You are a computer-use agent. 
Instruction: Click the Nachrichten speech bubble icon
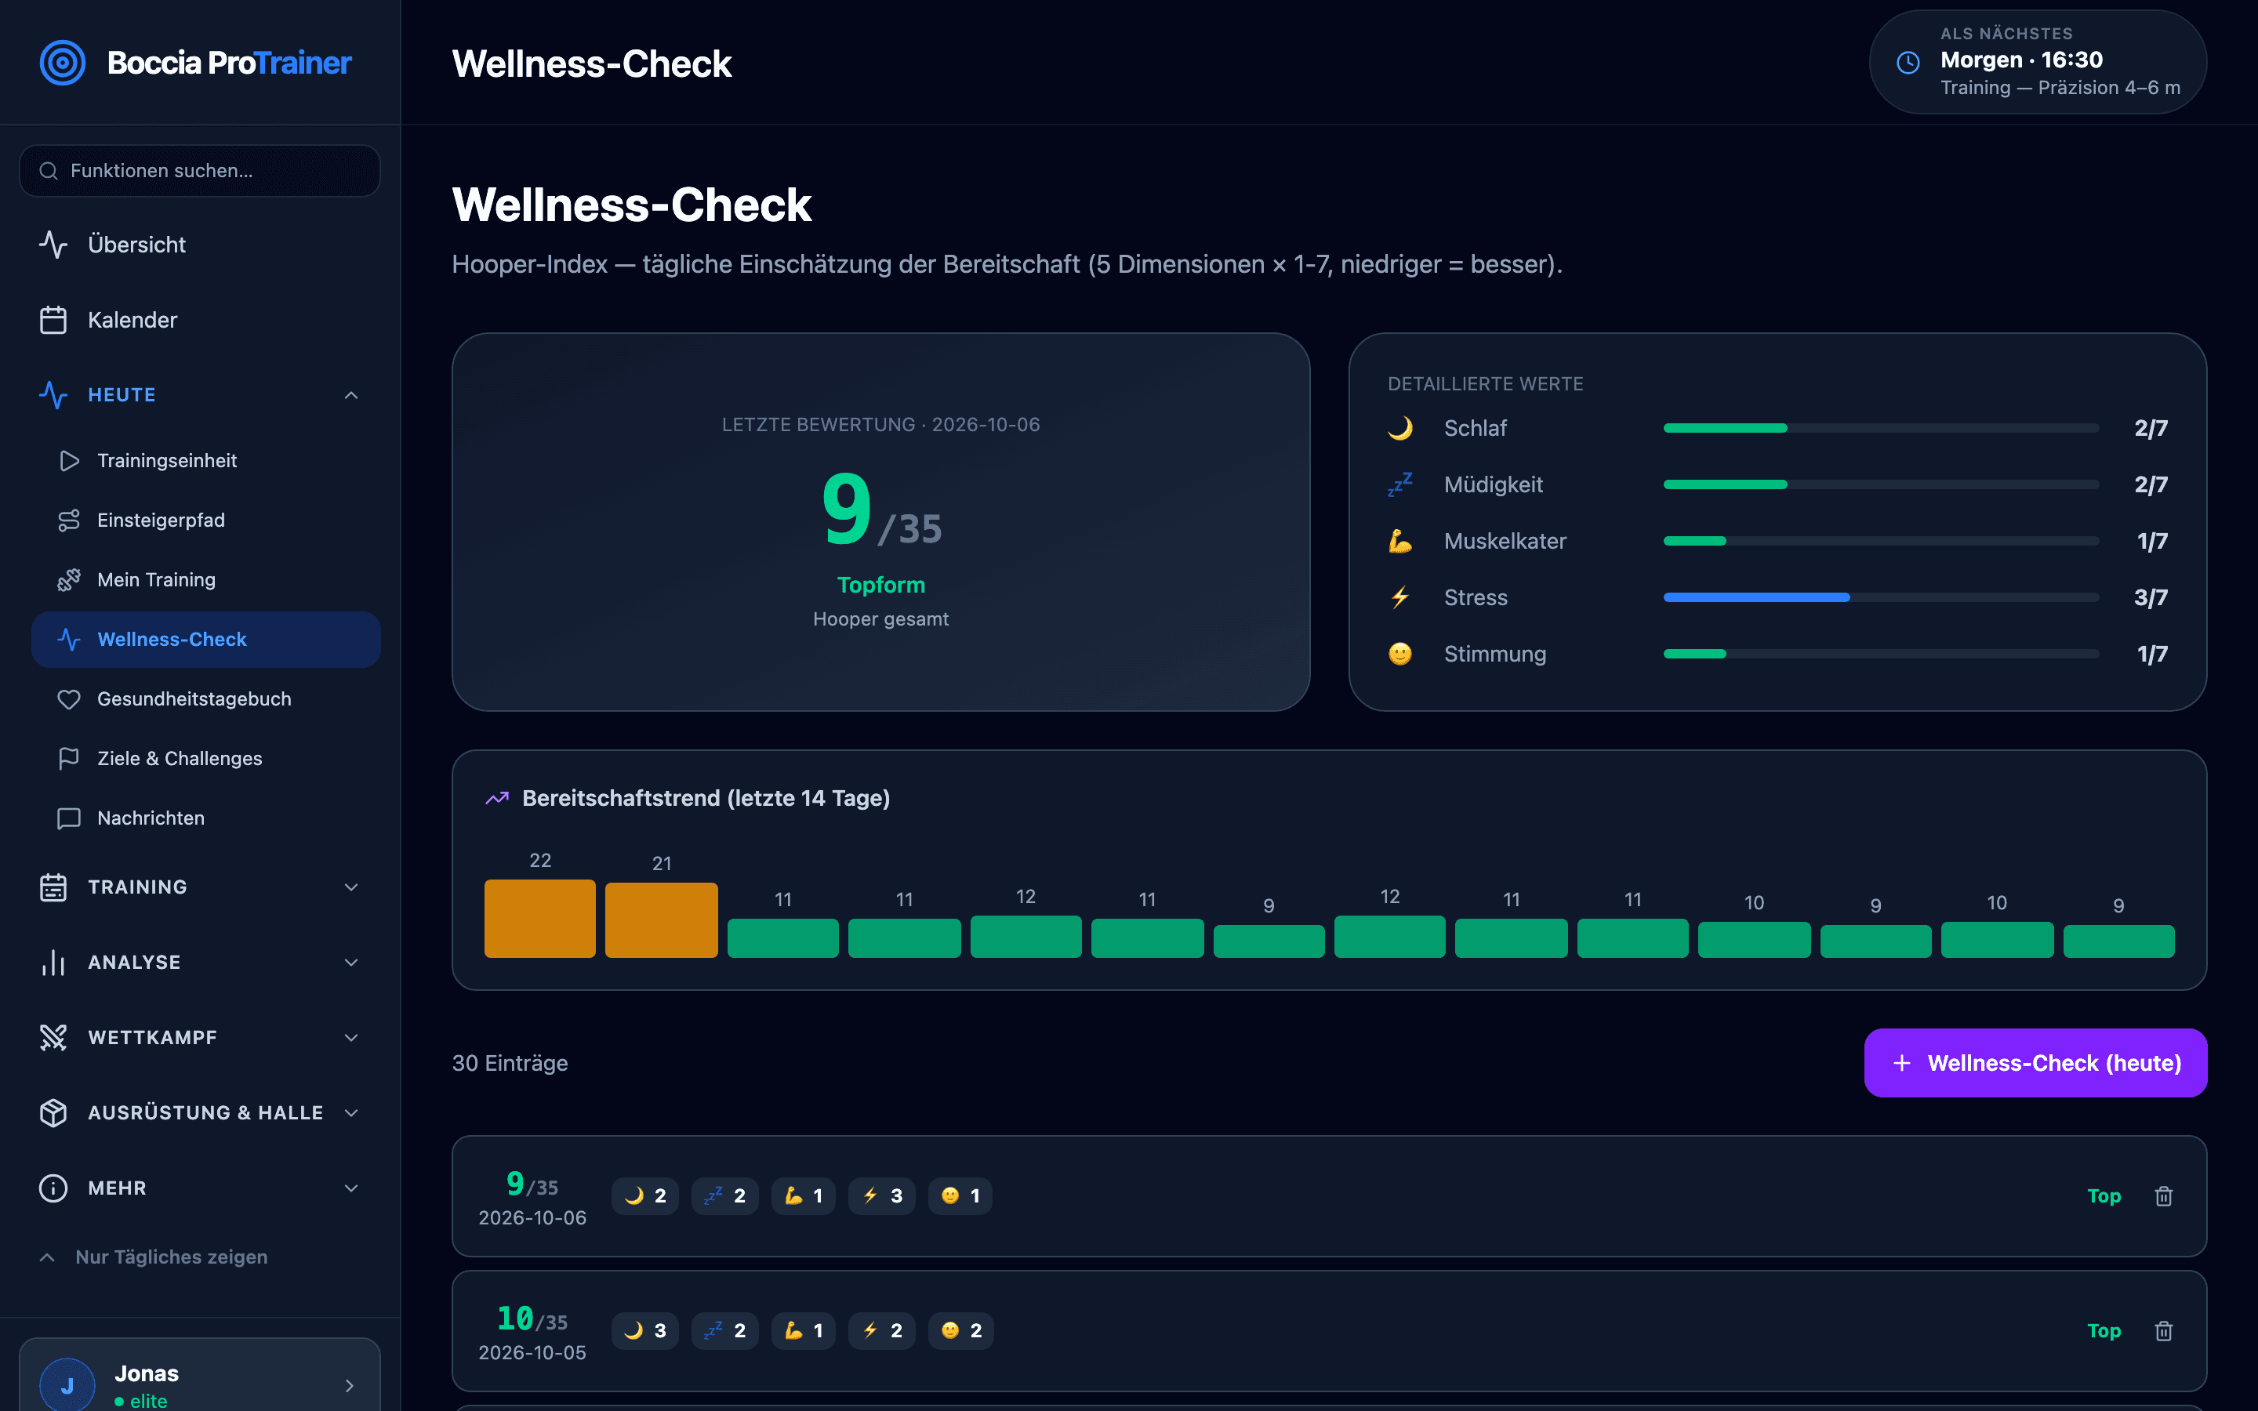coord(69,818)
